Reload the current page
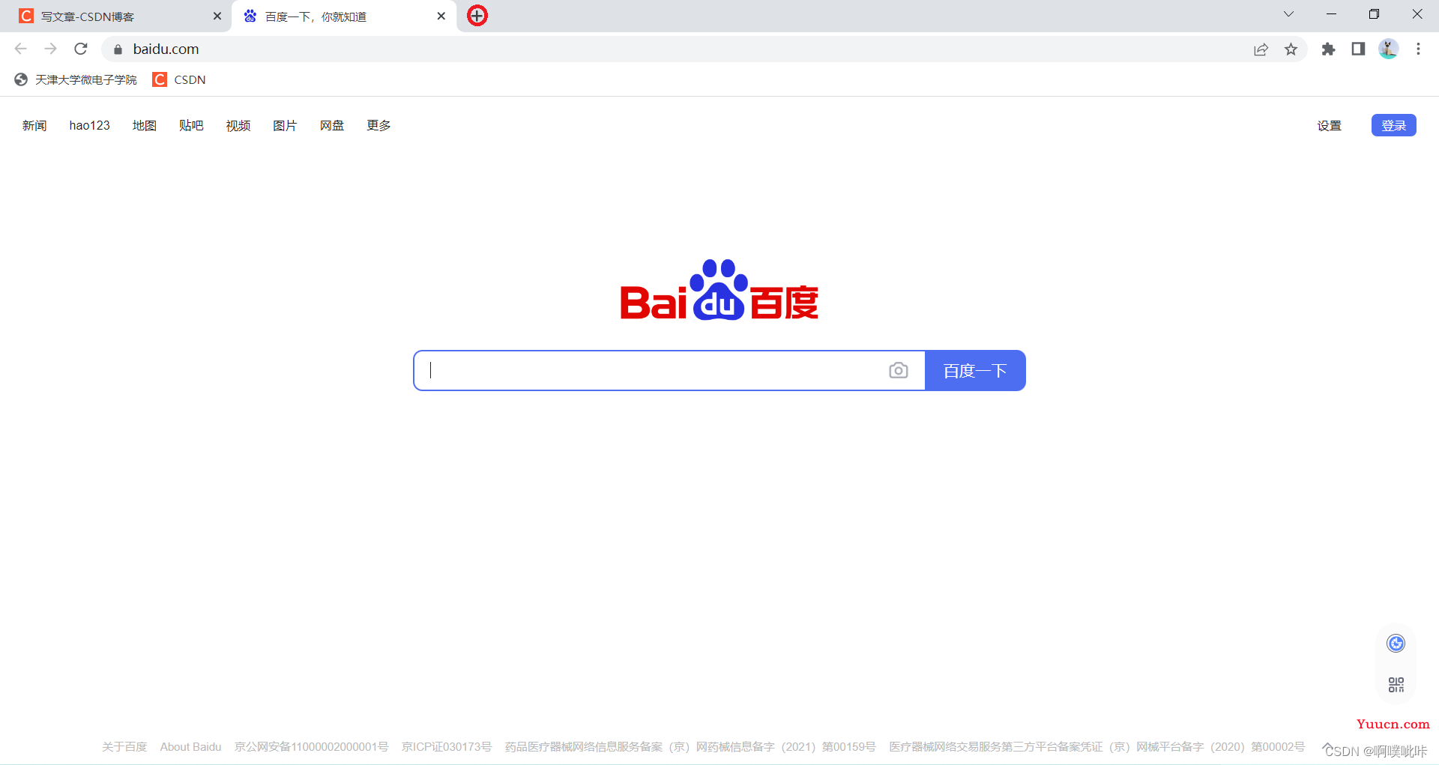This screenshot has width=1439, height=765. (81, 49)
